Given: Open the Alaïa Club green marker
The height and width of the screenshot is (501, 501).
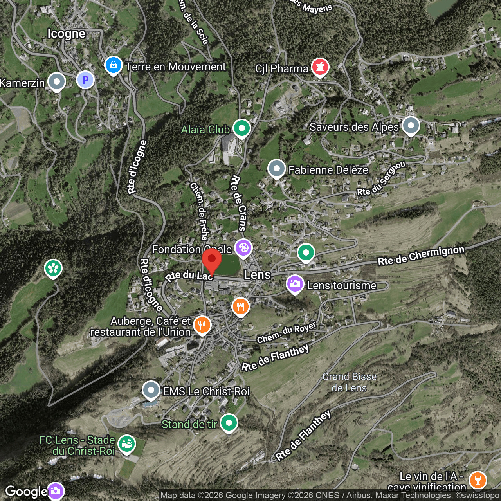Looking at the screenshot, I should coord(241,128).
